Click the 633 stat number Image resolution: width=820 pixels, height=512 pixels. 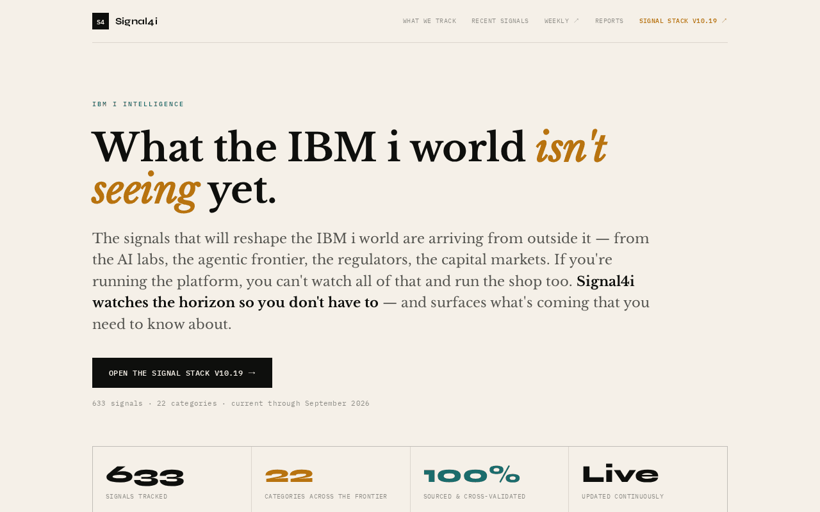coord(145,476)
